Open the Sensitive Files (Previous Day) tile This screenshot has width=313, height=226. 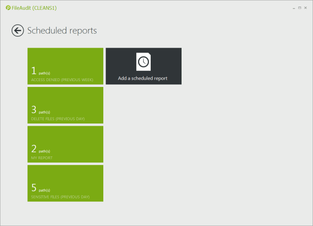click(65, 183)
